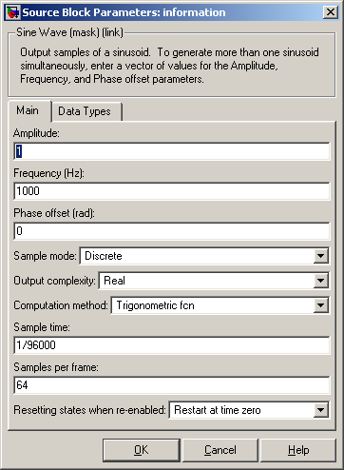Expand Resetting states when re-enabled dropdown arrow

pos(320,410)
